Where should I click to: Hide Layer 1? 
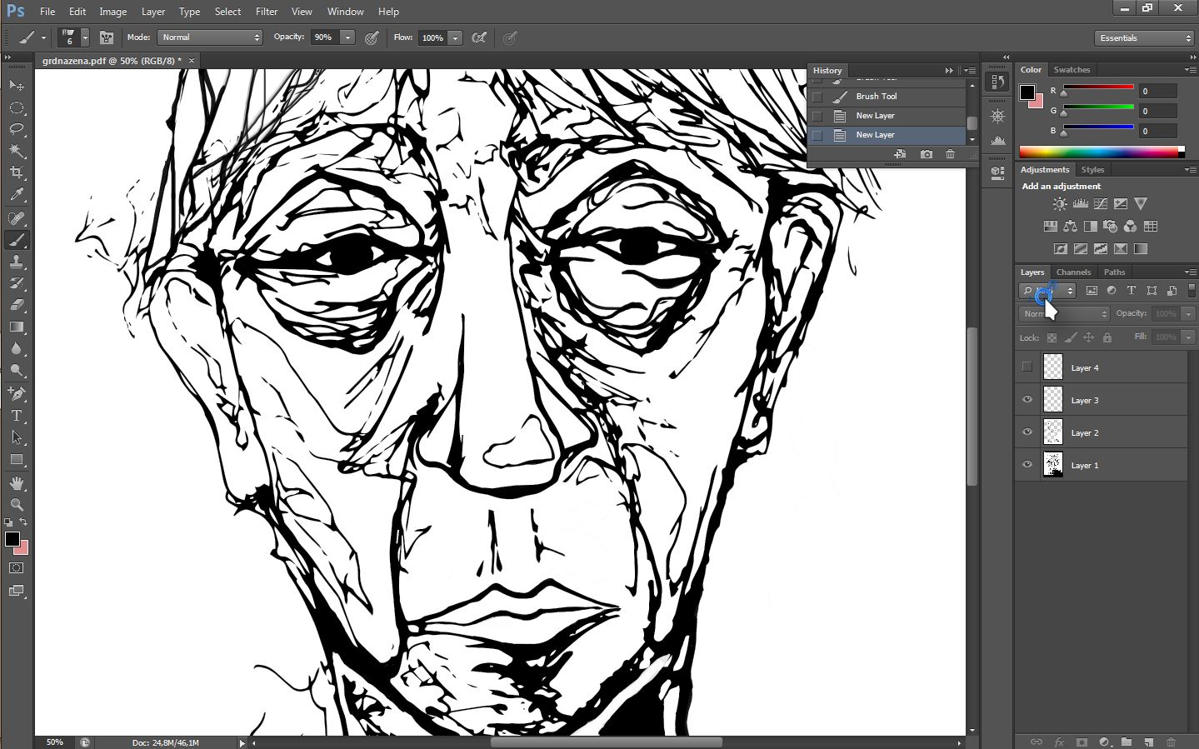tap(1027, 465)
